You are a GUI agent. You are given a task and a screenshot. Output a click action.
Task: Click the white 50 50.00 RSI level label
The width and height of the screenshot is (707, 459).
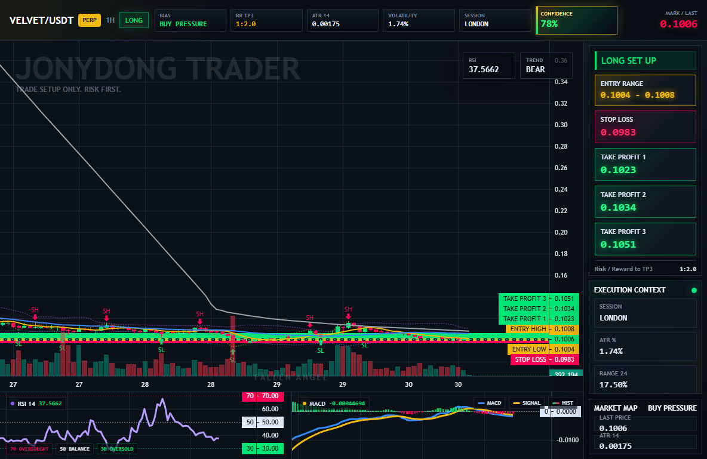coord(263,422)
